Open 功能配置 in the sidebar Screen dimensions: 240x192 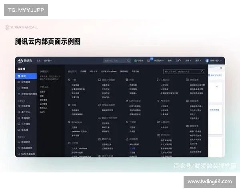coord(26,106)
